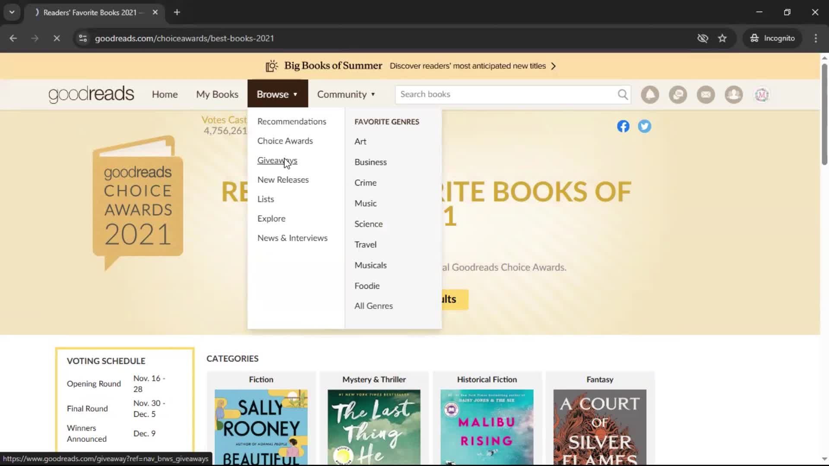The height and width of the screenshot is (466, 829).
Task: Share on Twitter icon
Action: [645, 126]
